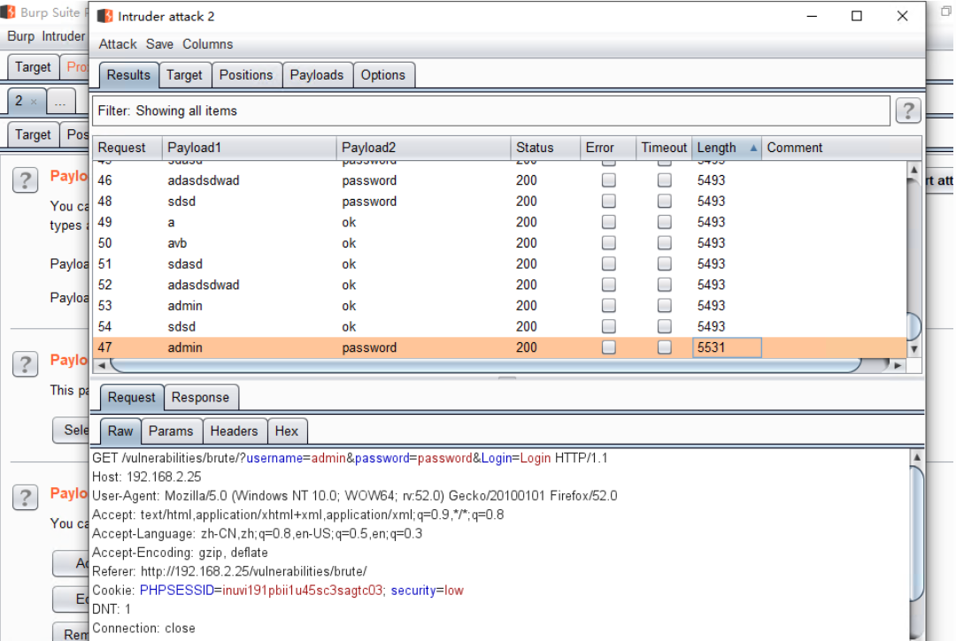Image resolution: width=956 pixels, height=641 pixels.
Task: Check the Error box on request 50 row
Action: (x=608, y=243)
